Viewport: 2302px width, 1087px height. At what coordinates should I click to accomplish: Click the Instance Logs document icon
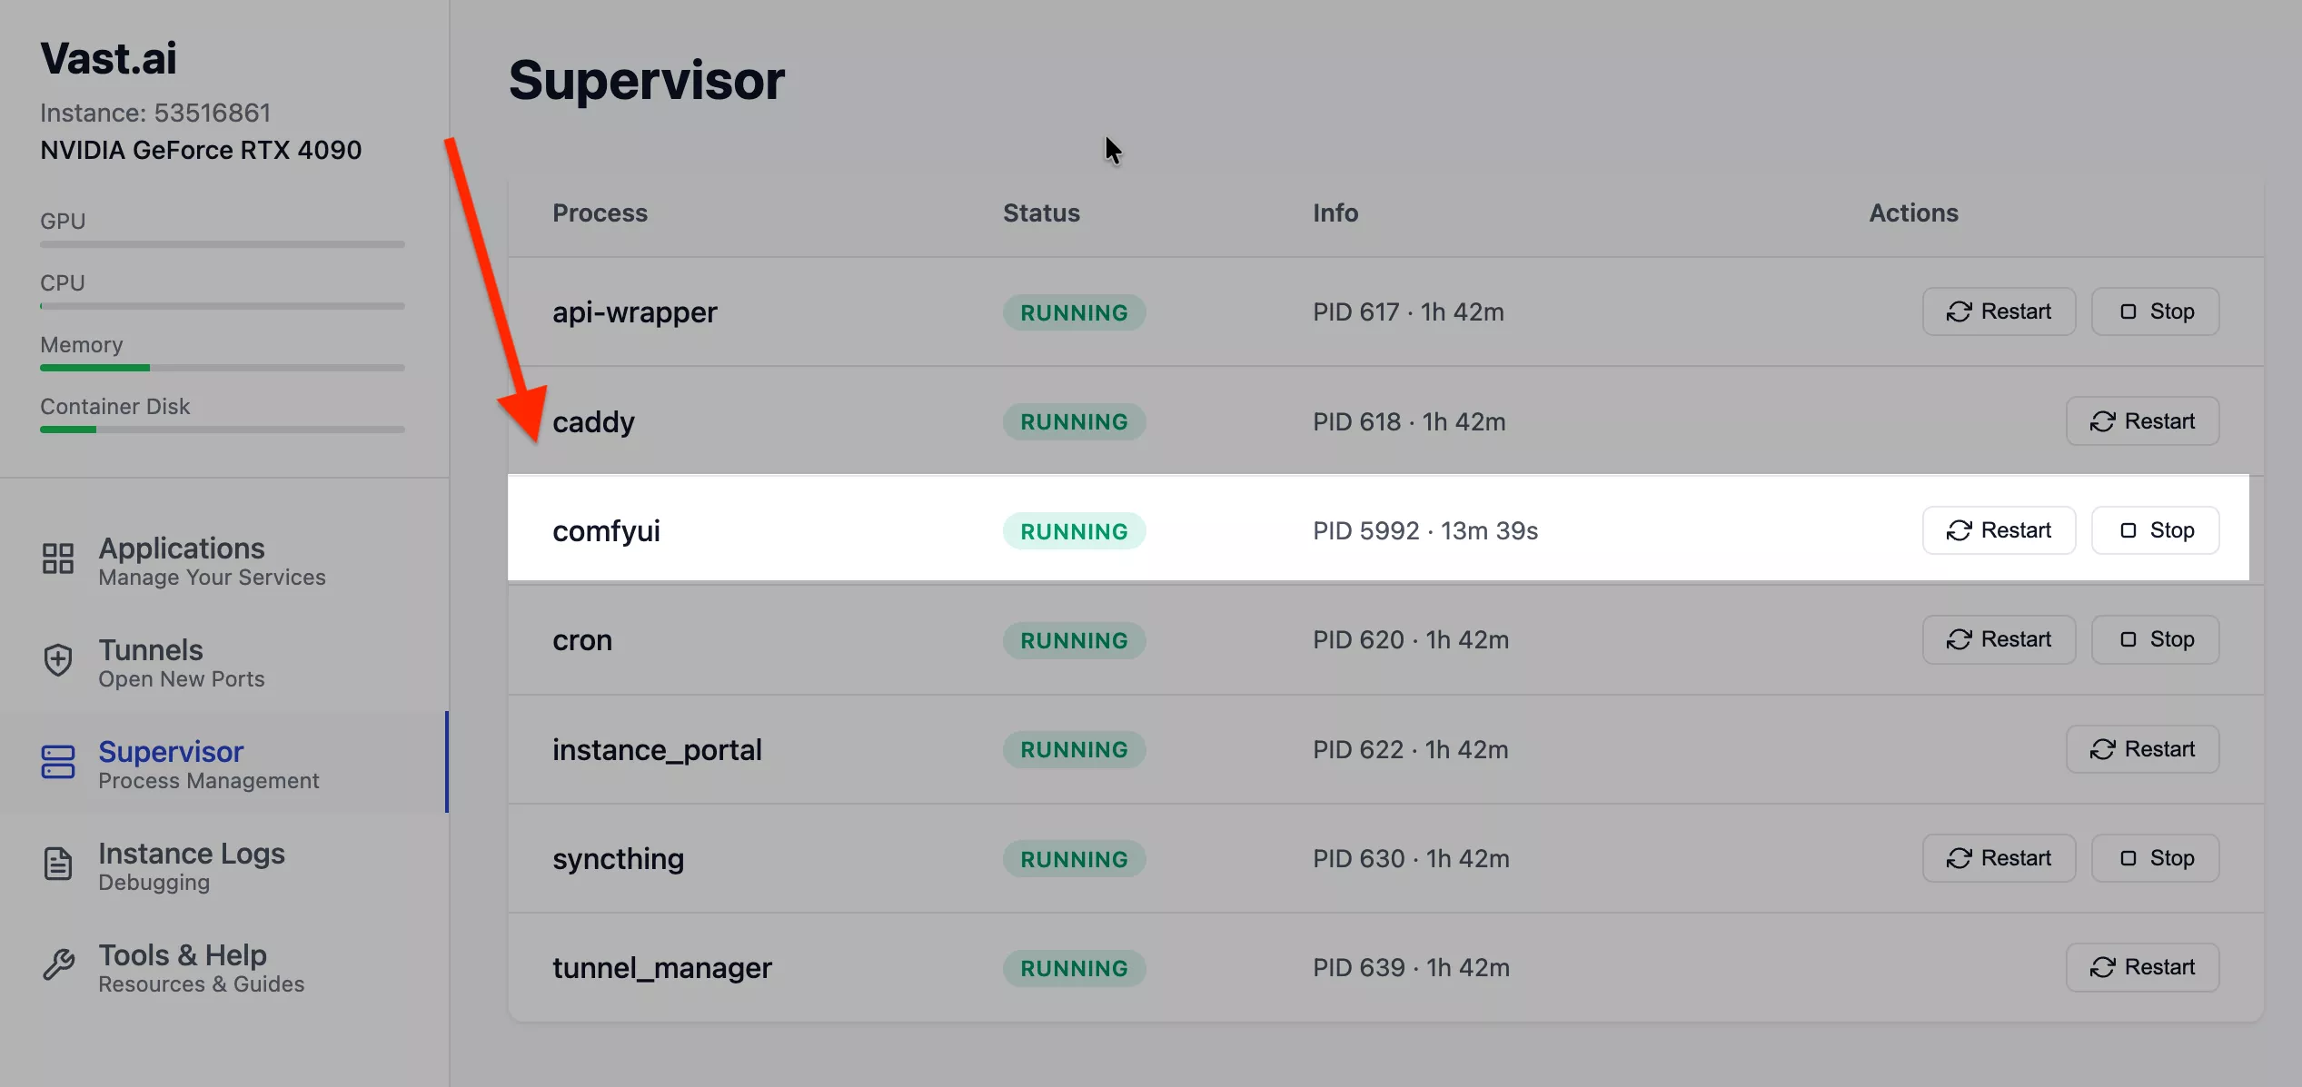point(58,864)
